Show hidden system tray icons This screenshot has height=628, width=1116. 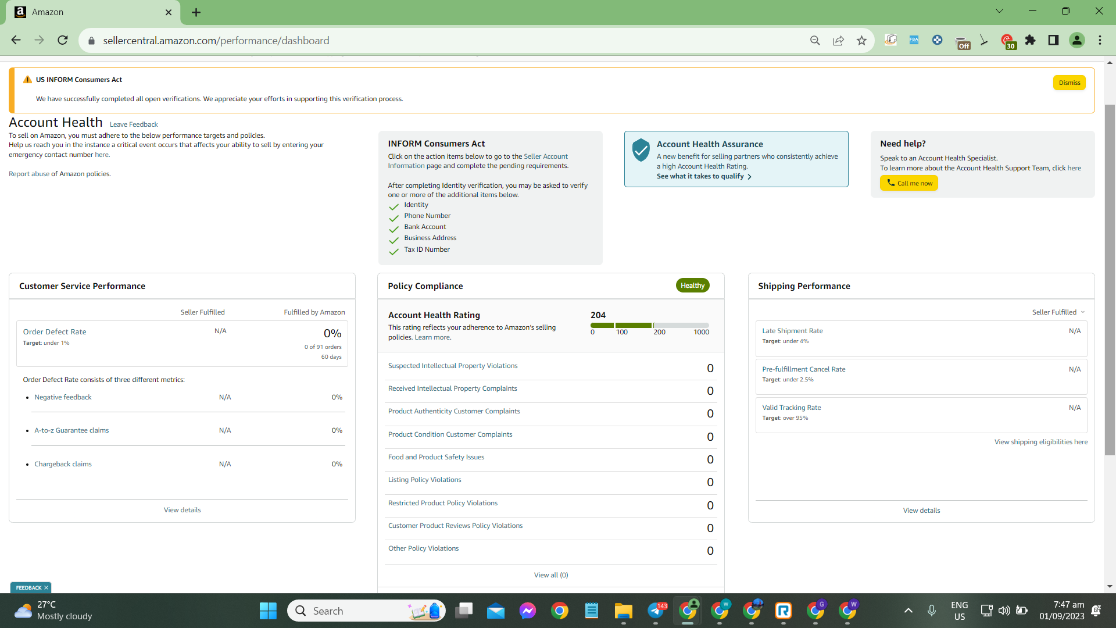pyautogui.click(x=908, y=611)
